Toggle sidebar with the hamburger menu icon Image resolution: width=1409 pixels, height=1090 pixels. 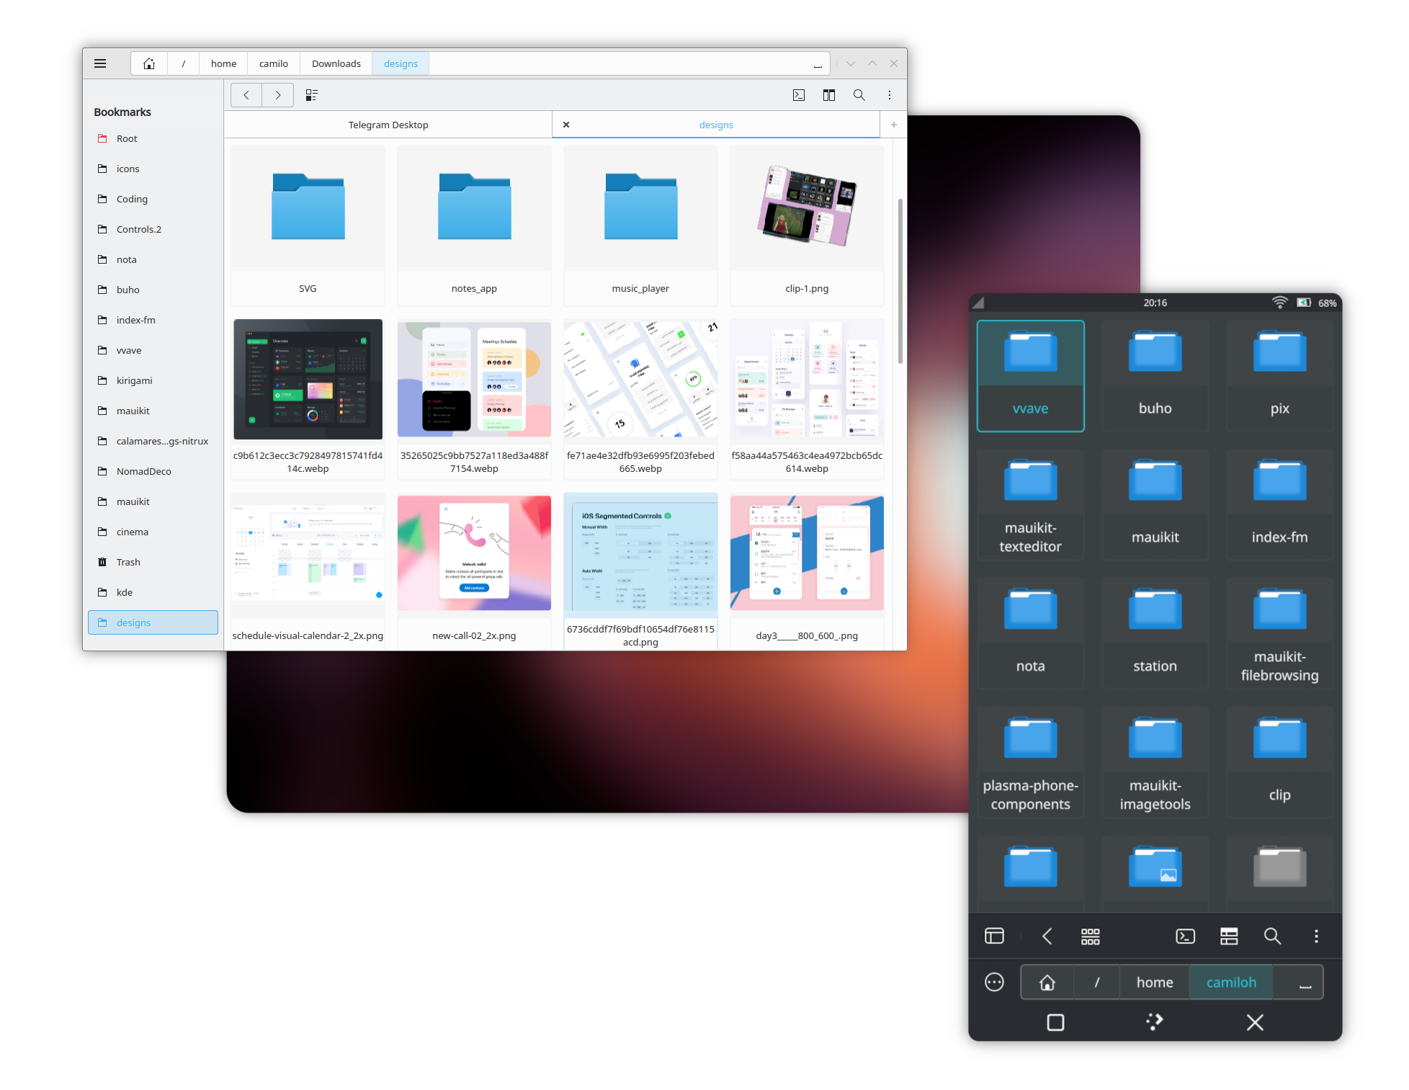(x=100, y=63)
